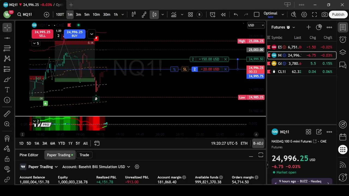This screenshot has height=196, width=349.
Task: Open the patterns drawing tool
Action: (7, 59)
